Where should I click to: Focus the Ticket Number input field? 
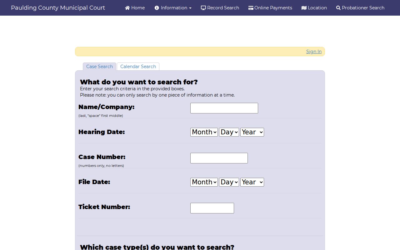click(x=212, y=208)
